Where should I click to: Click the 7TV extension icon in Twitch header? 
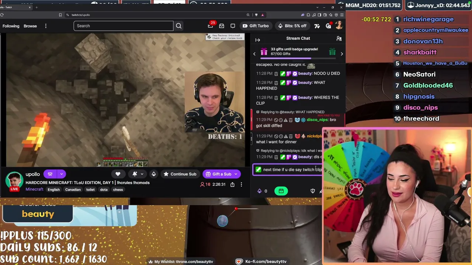click(317, 26)
